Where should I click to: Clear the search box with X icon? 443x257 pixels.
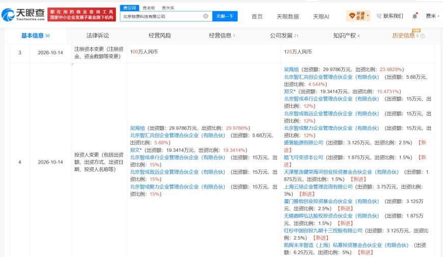[x=206, y=16]
